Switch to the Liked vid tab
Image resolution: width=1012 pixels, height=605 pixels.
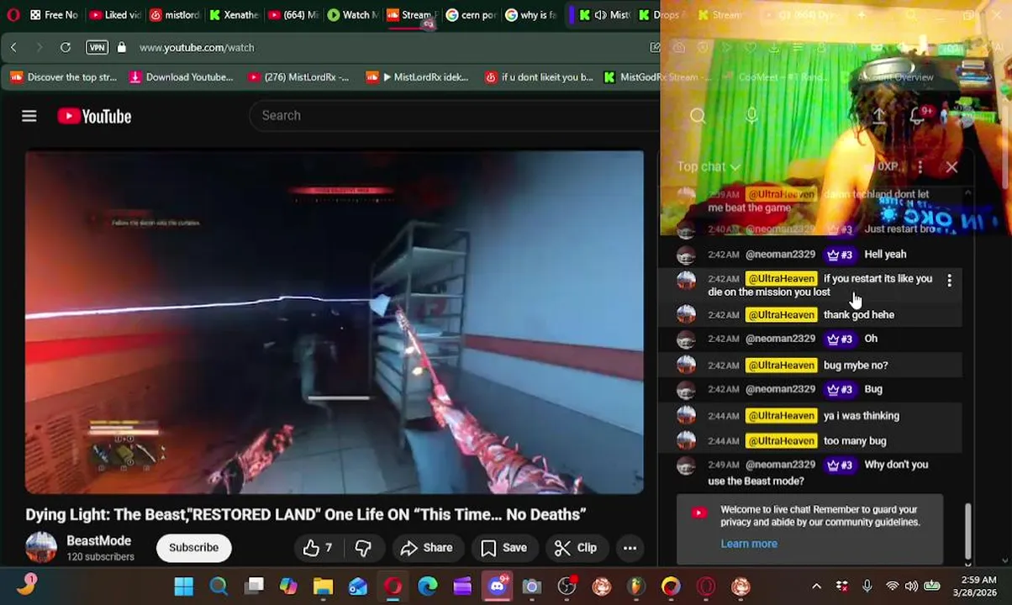coord(113,14)
